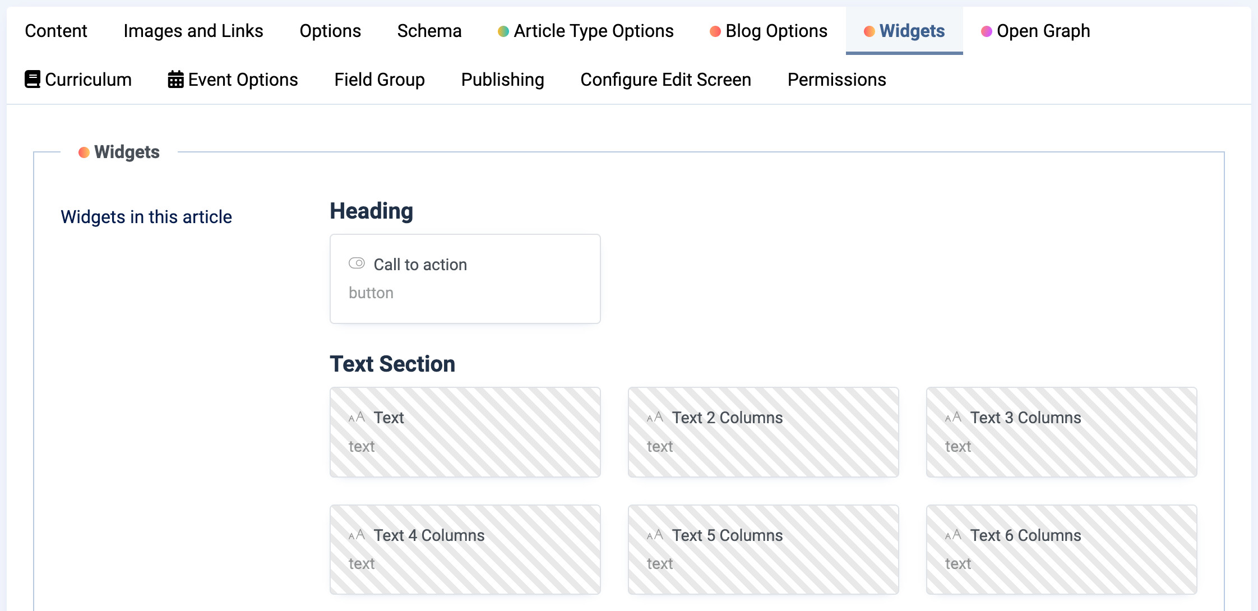The width and height of the screenshot is (1258, 611).
Task: Click the AA icon on Text 2 Columns
Action: (x=655, y=417)
